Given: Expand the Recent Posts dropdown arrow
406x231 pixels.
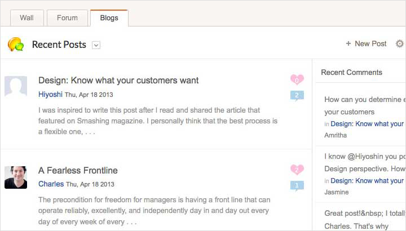Looking at the screenshot, I should pyautogui.click(x=96, y=45).
